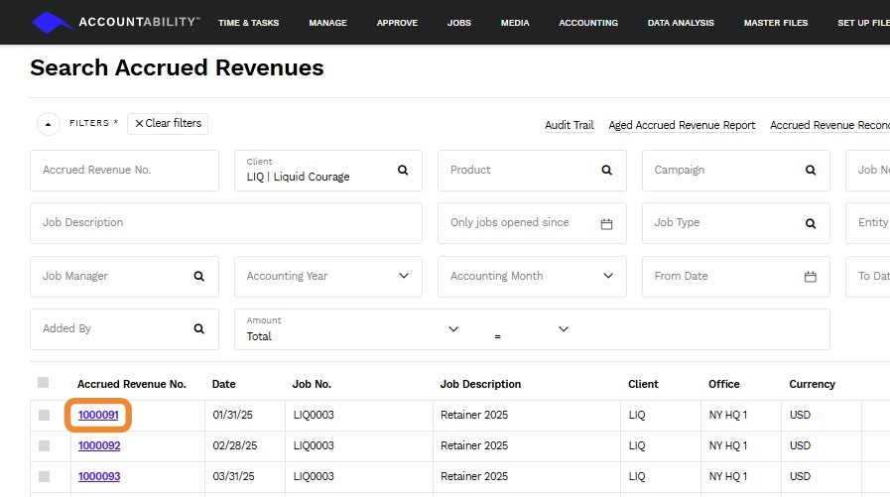Collapse the Filters section arrow
The width and height of the screenshot is (890, 497).
click(x=48, y=124)
